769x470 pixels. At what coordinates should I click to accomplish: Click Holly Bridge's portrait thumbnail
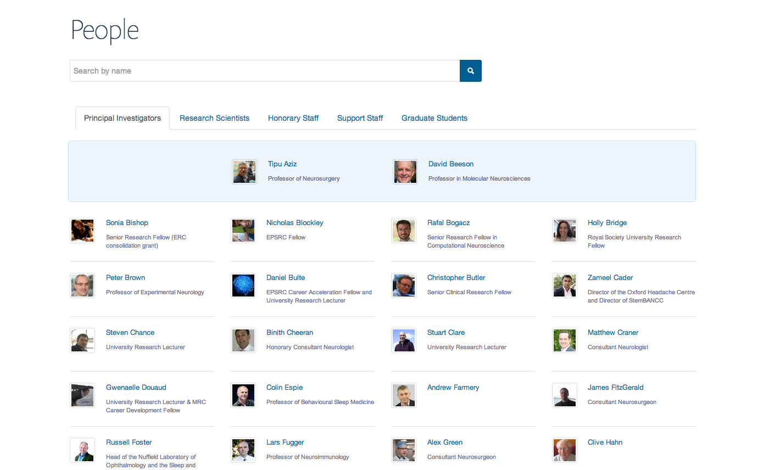[x=565, y=231]
